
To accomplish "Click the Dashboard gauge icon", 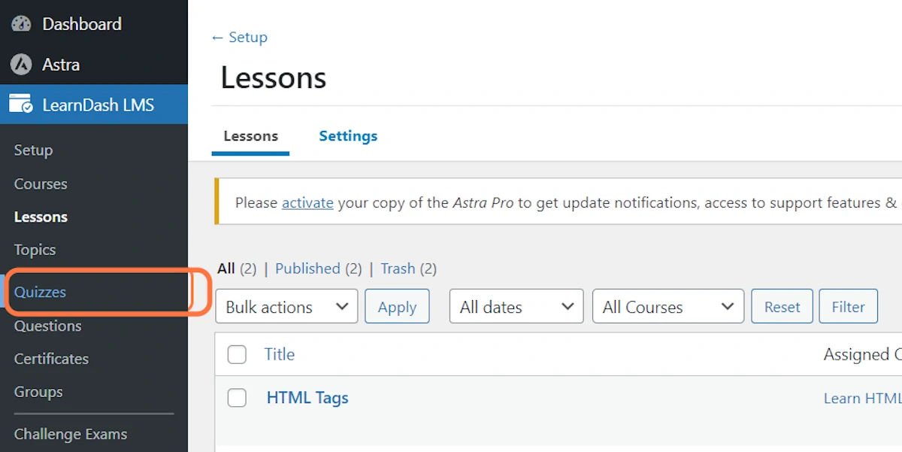I will [x=21, y=24].
